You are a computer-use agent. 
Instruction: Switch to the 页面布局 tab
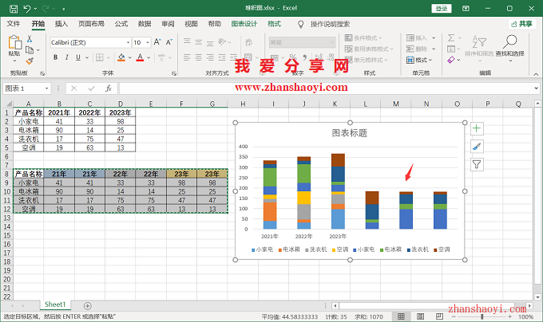click(x=91, y=24)
